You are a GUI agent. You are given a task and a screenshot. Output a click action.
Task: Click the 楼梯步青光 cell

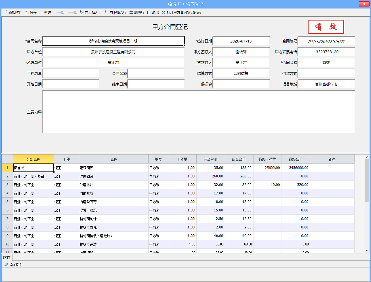coord(114,227)
